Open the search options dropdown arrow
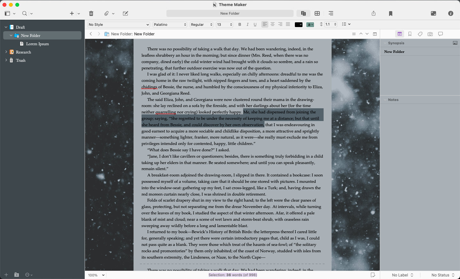This screenshot has height=279, width=460. (x=31, y=14)
